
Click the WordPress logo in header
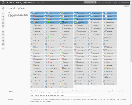click(3, 2)
